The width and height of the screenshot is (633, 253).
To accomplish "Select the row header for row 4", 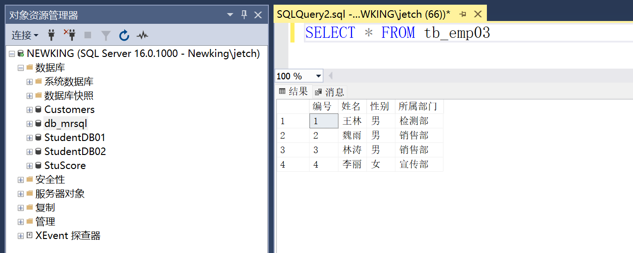I will [x=293, y=164].
